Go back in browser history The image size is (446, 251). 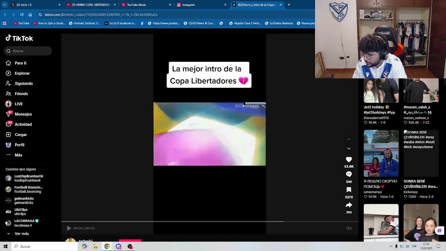pos(5,15)
